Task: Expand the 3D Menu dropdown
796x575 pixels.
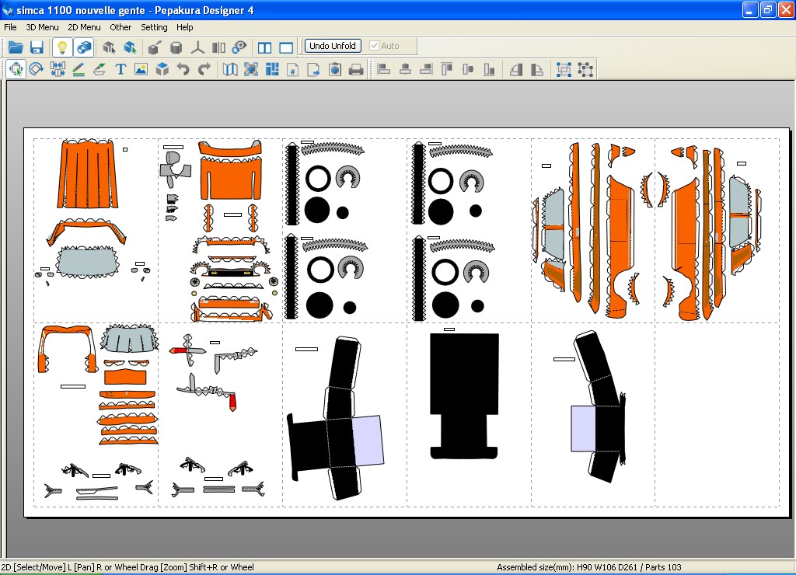Action: [42, 27]
